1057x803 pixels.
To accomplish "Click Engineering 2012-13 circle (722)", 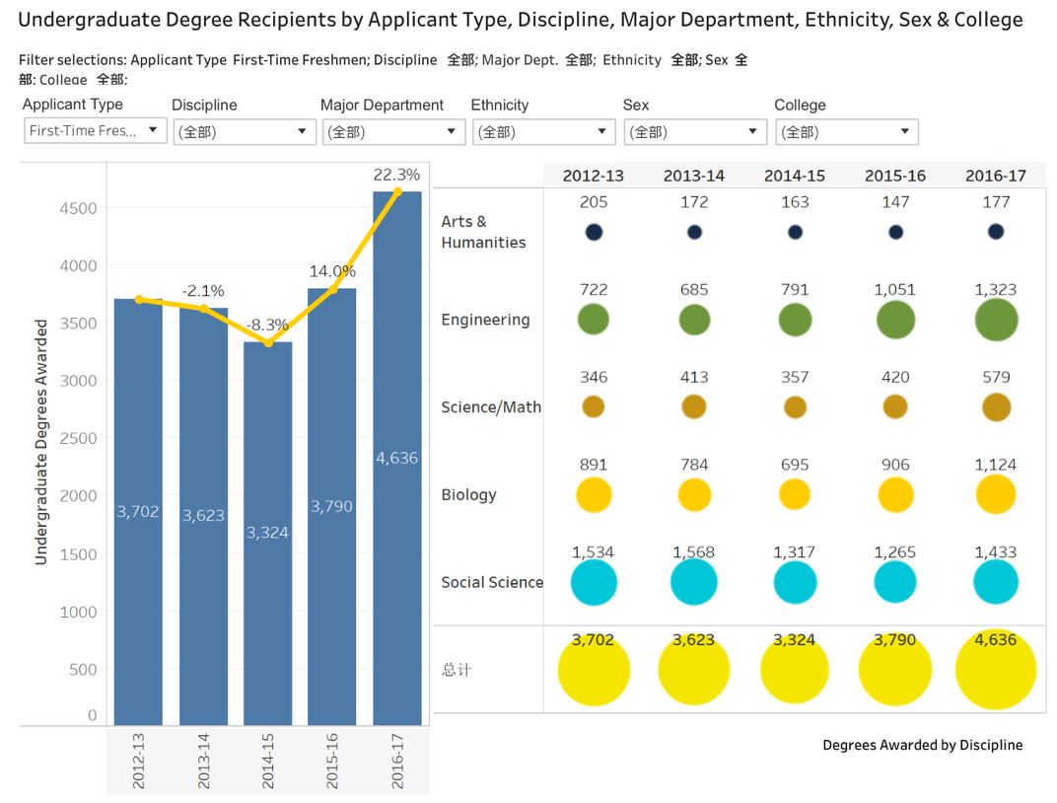I will pyautogui.click(x=594, y=320).
